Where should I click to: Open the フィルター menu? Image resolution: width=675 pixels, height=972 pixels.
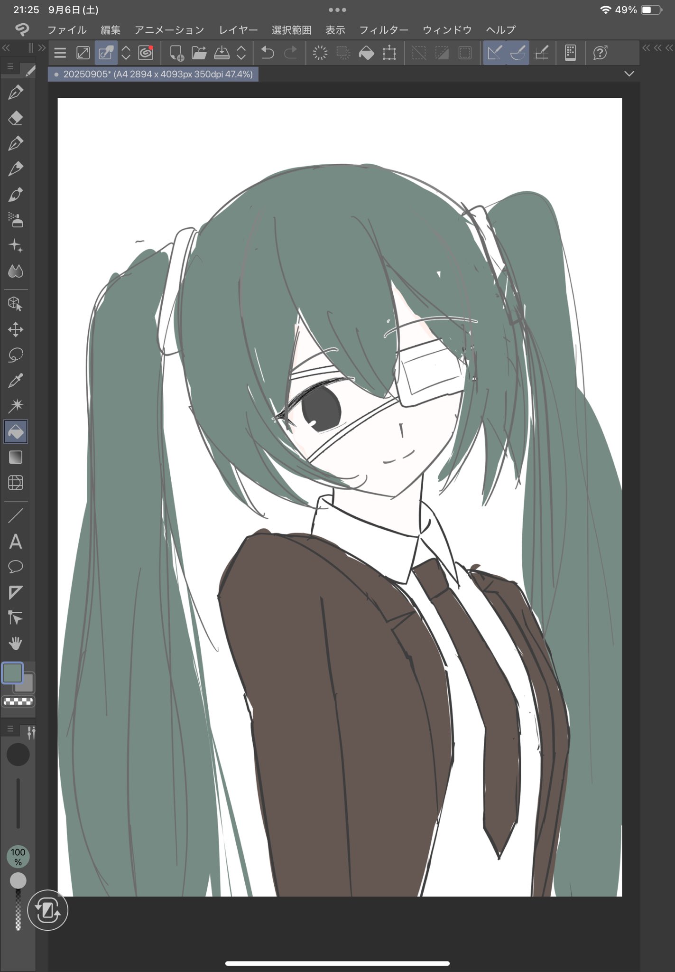pos(384,30)
